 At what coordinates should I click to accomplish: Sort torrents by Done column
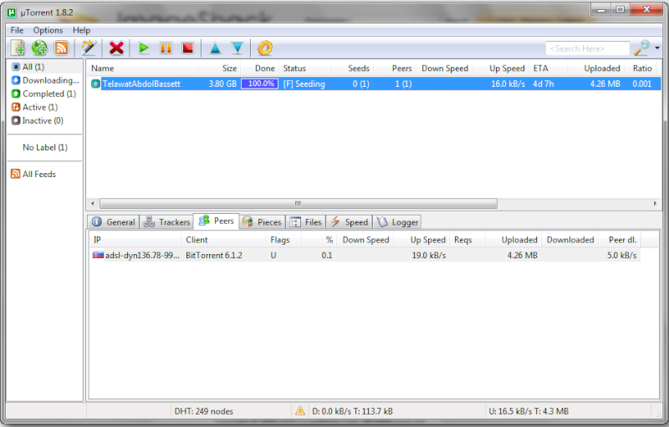point(259,69)
